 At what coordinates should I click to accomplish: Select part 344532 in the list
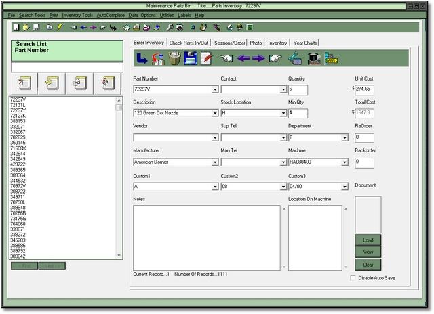[18, 181]
